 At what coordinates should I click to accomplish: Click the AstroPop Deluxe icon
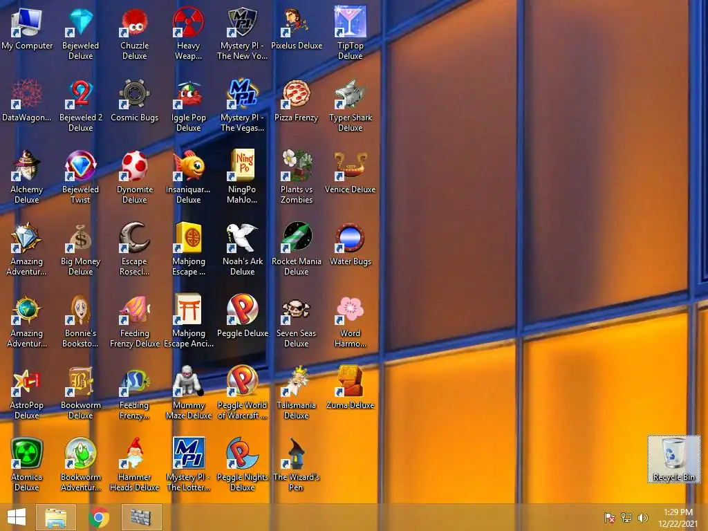click(27, 393)
